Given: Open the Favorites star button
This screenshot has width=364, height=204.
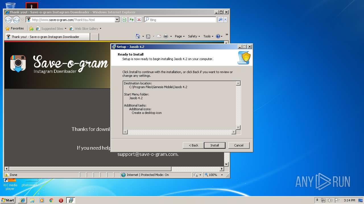Looking at the screenshot, I should [x=15, y=28].
